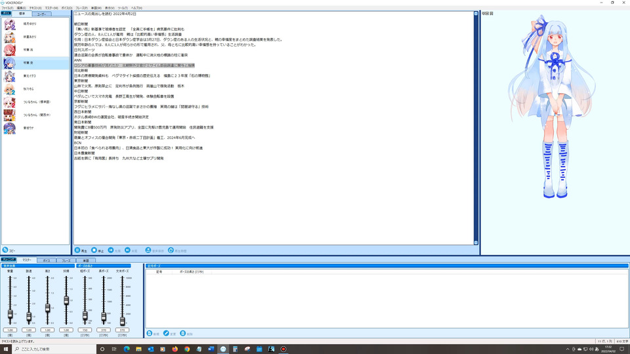
Task: Click the text editor scroll-up arrow
Action: tap(476, 14)
